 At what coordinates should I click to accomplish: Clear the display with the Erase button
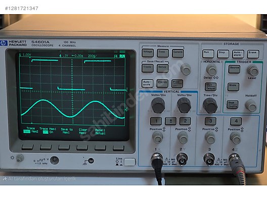253,54
